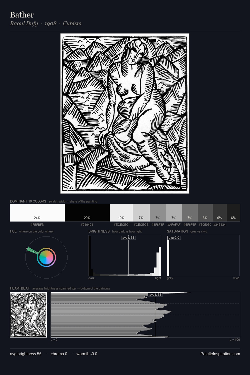Pick the #ECECEC light grey swatch
This screenshot has width=250, height=375.
121,213
